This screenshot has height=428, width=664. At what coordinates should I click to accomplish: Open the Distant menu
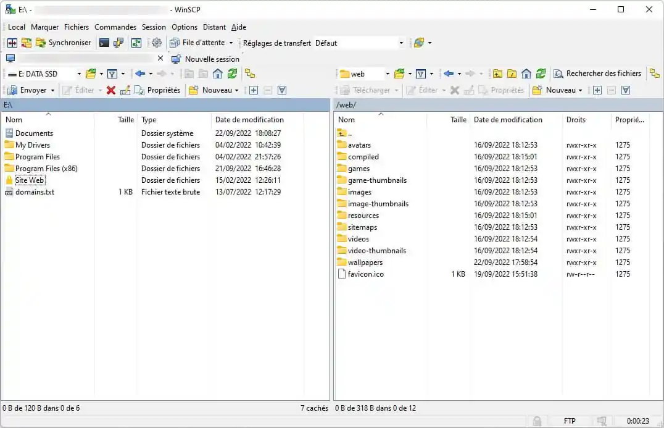214,27
